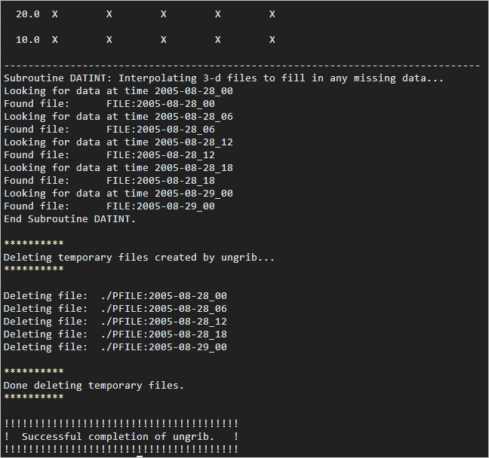Click 'Found file: FILE:2005-08-28_18' line
The height and width of the screenshot is (458, 489).
click(x=109, y=181)
